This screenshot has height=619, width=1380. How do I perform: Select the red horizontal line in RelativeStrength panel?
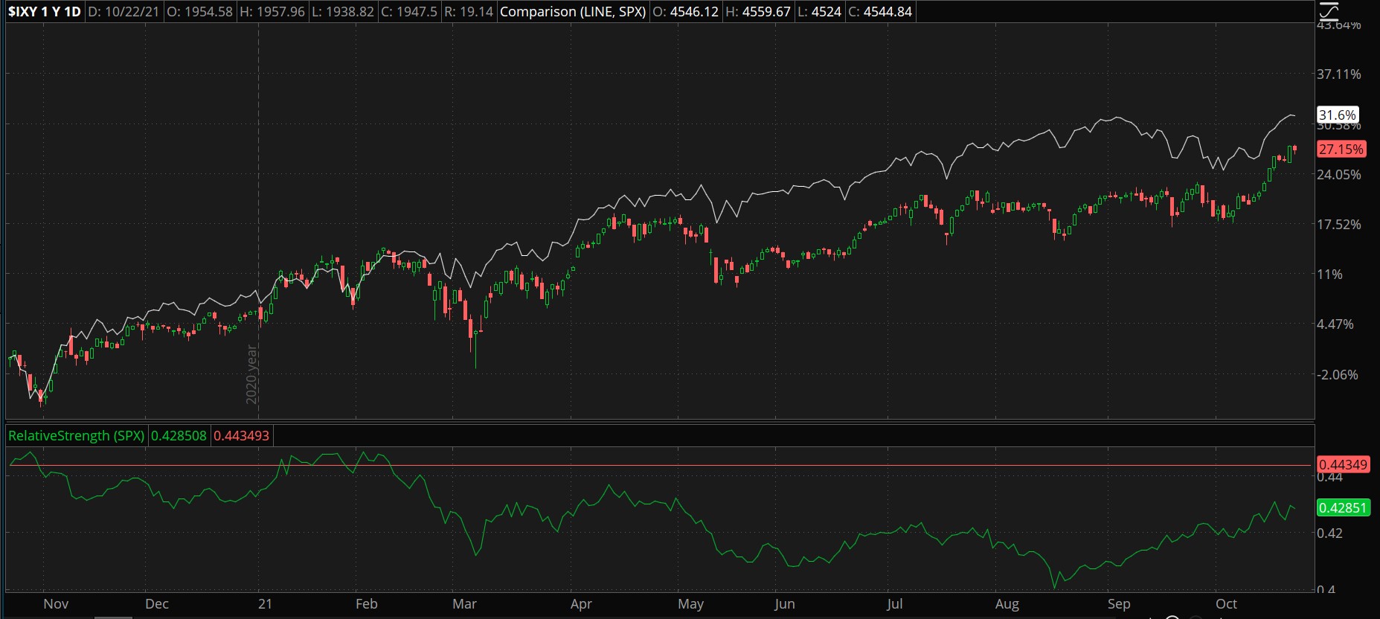point(658,466)
